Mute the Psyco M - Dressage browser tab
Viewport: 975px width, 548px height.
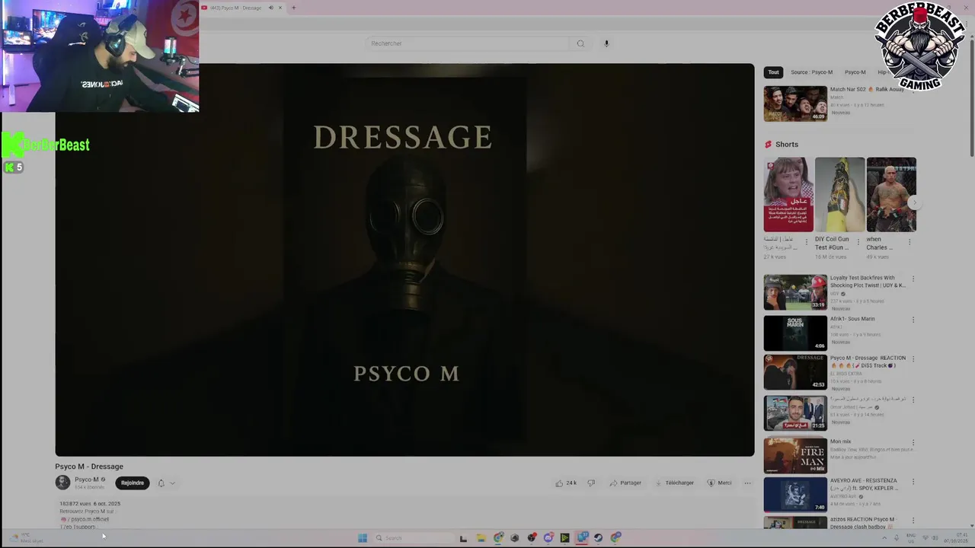270,8
